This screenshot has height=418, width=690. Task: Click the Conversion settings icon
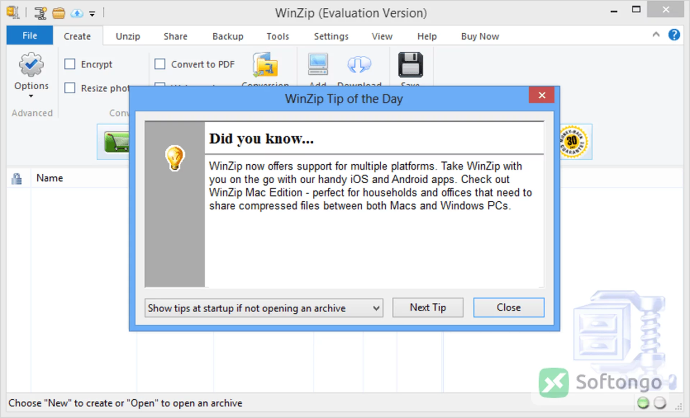click(x=265, y=65)
